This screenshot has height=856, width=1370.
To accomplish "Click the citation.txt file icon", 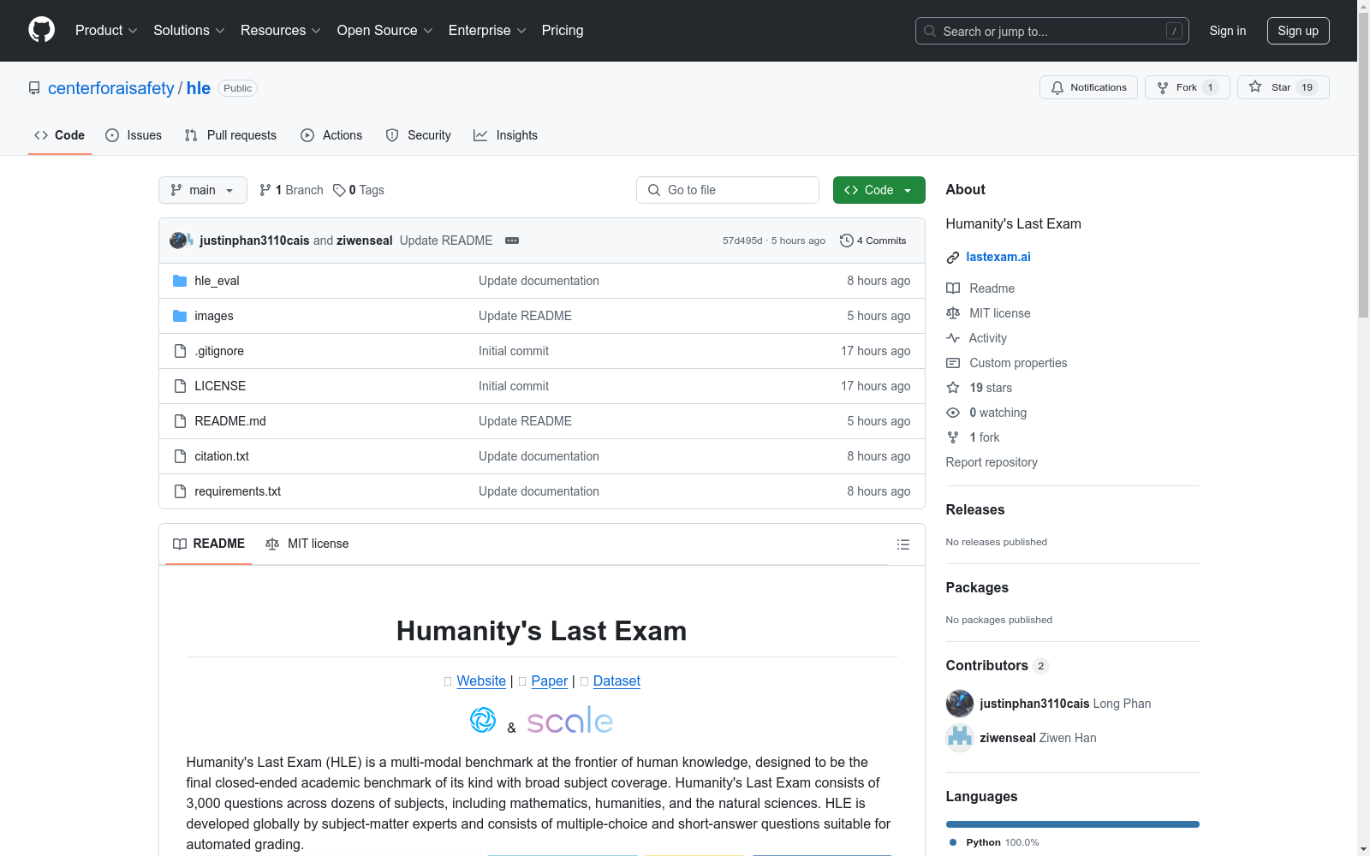I will 180,456.
